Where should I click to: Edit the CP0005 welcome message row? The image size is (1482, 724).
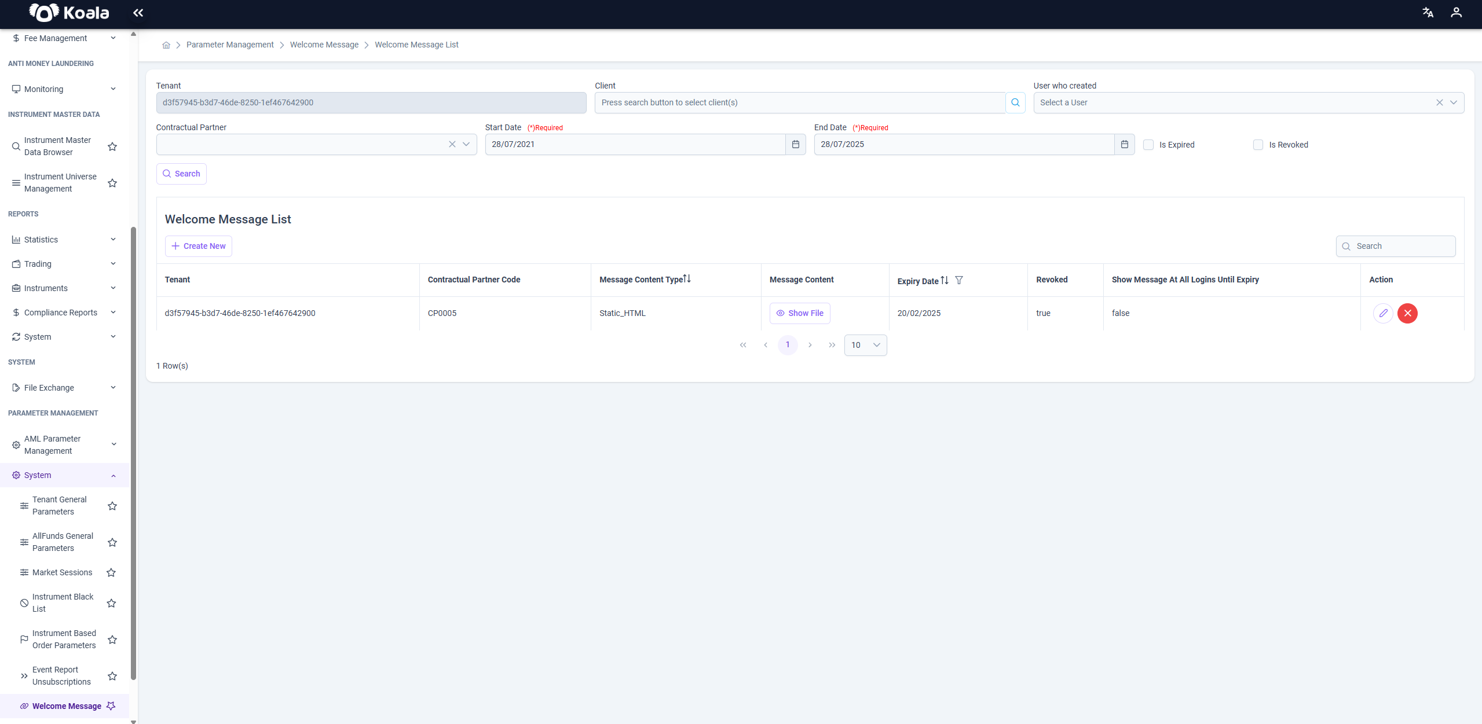pos(1383,313)
